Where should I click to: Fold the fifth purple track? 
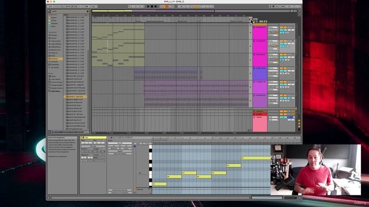(254, 82)
